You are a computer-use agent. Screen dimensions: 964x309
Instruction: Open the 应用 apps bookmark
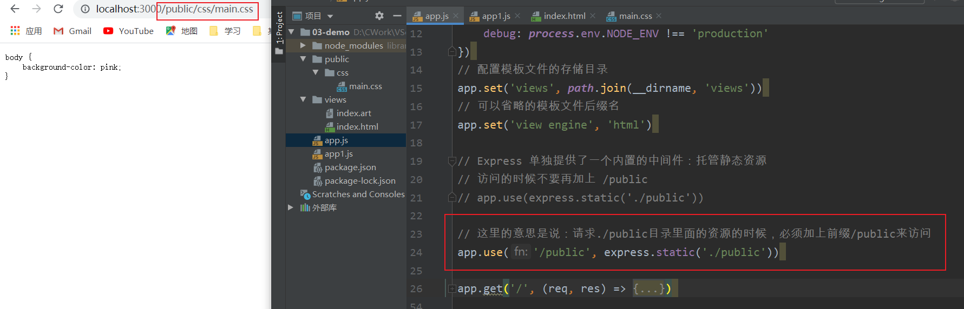pyautogui.click(x=26, y=31)
